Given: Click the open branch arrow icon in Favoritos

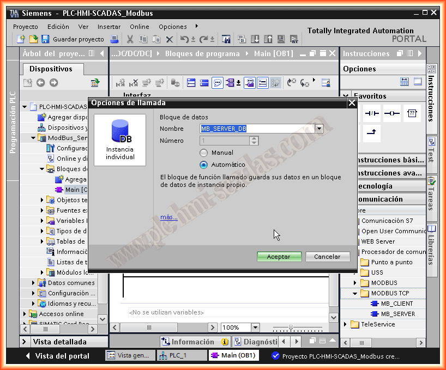Looking at the screenshot, I should (x=371, y=132).
